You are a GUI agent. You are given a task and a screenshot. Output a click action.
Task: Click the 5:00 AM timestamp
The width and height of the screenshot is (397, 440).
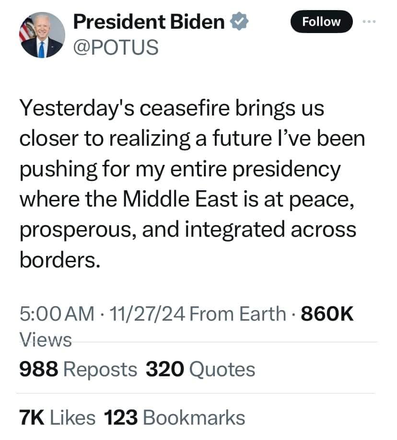click(x=57, y=314)
